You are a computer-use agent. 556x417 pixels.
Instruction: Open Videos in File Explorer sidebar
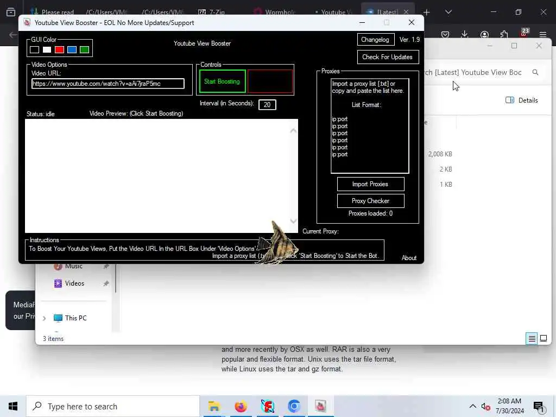pyautogui.click(x=74, y=283)
